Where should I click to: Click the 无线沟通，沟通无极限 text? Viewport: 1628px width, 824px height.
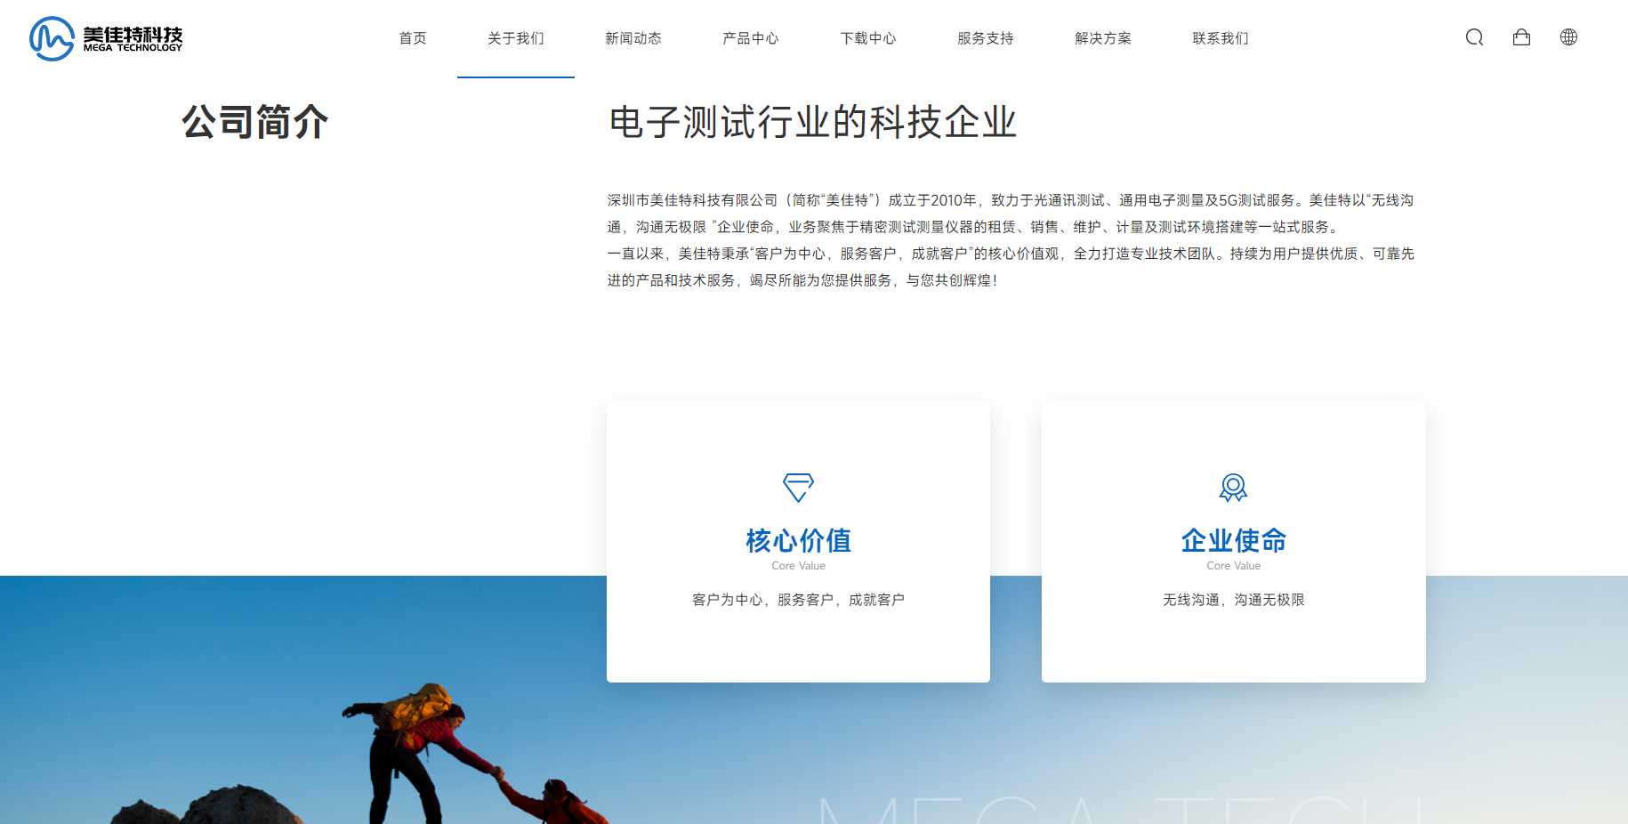point(1233,600)
